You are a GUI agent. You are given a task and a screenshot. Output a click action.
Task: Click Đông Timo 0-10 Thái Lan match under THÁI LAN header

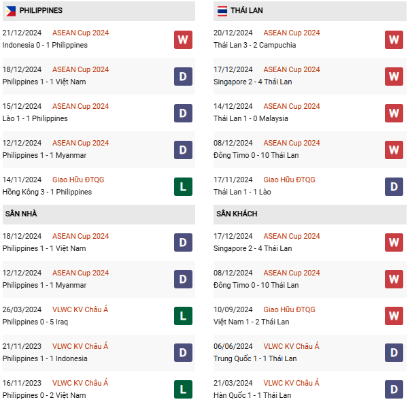(x=256, y=155)
